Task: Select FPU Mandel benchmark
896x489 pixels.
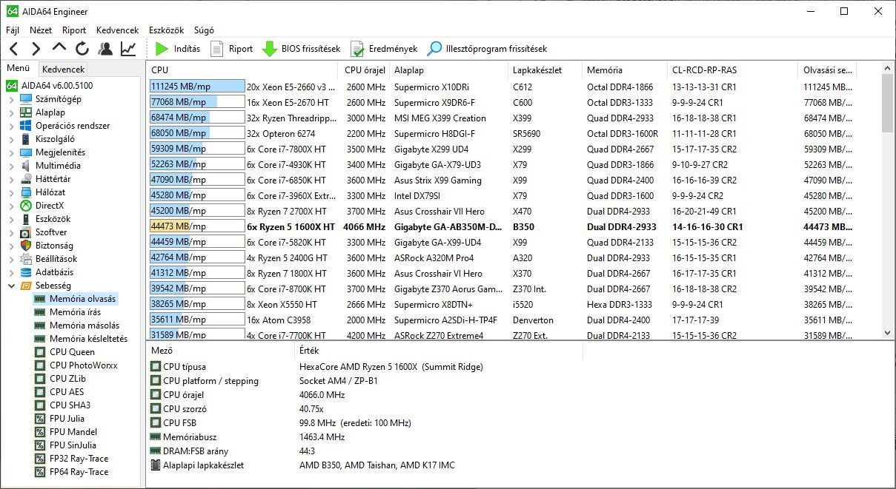Action: [73, 431]
